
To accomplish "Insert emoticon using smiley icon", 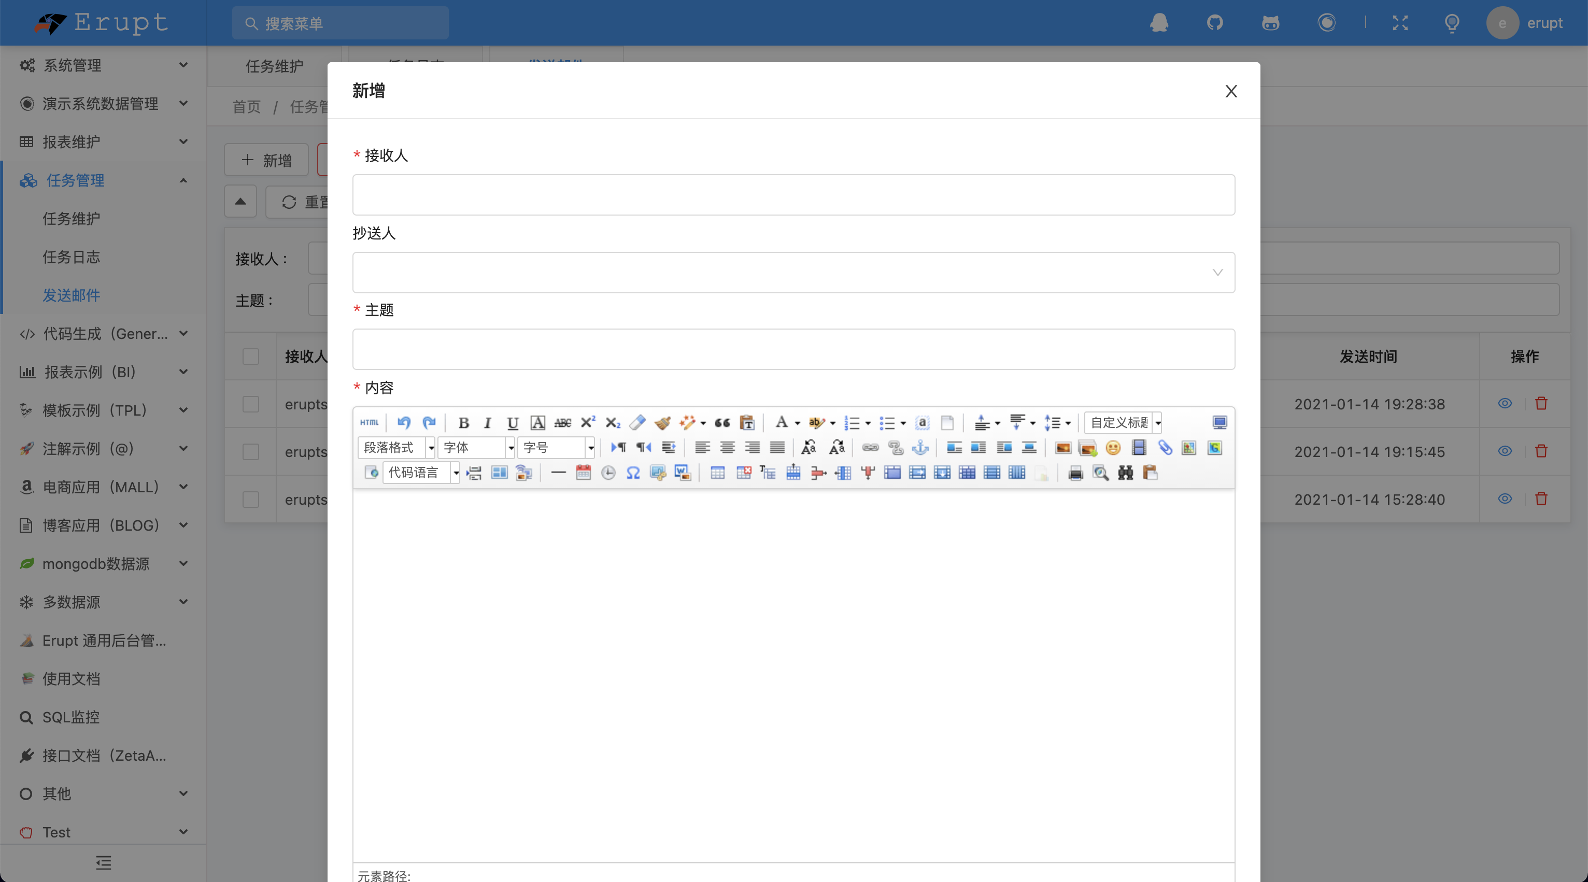I will pos(1113,448).
